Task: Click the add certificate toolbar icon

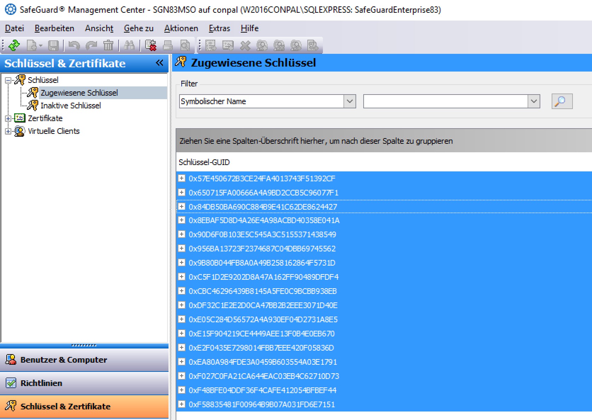Action: pyautogui.click(x=228, y=45)
